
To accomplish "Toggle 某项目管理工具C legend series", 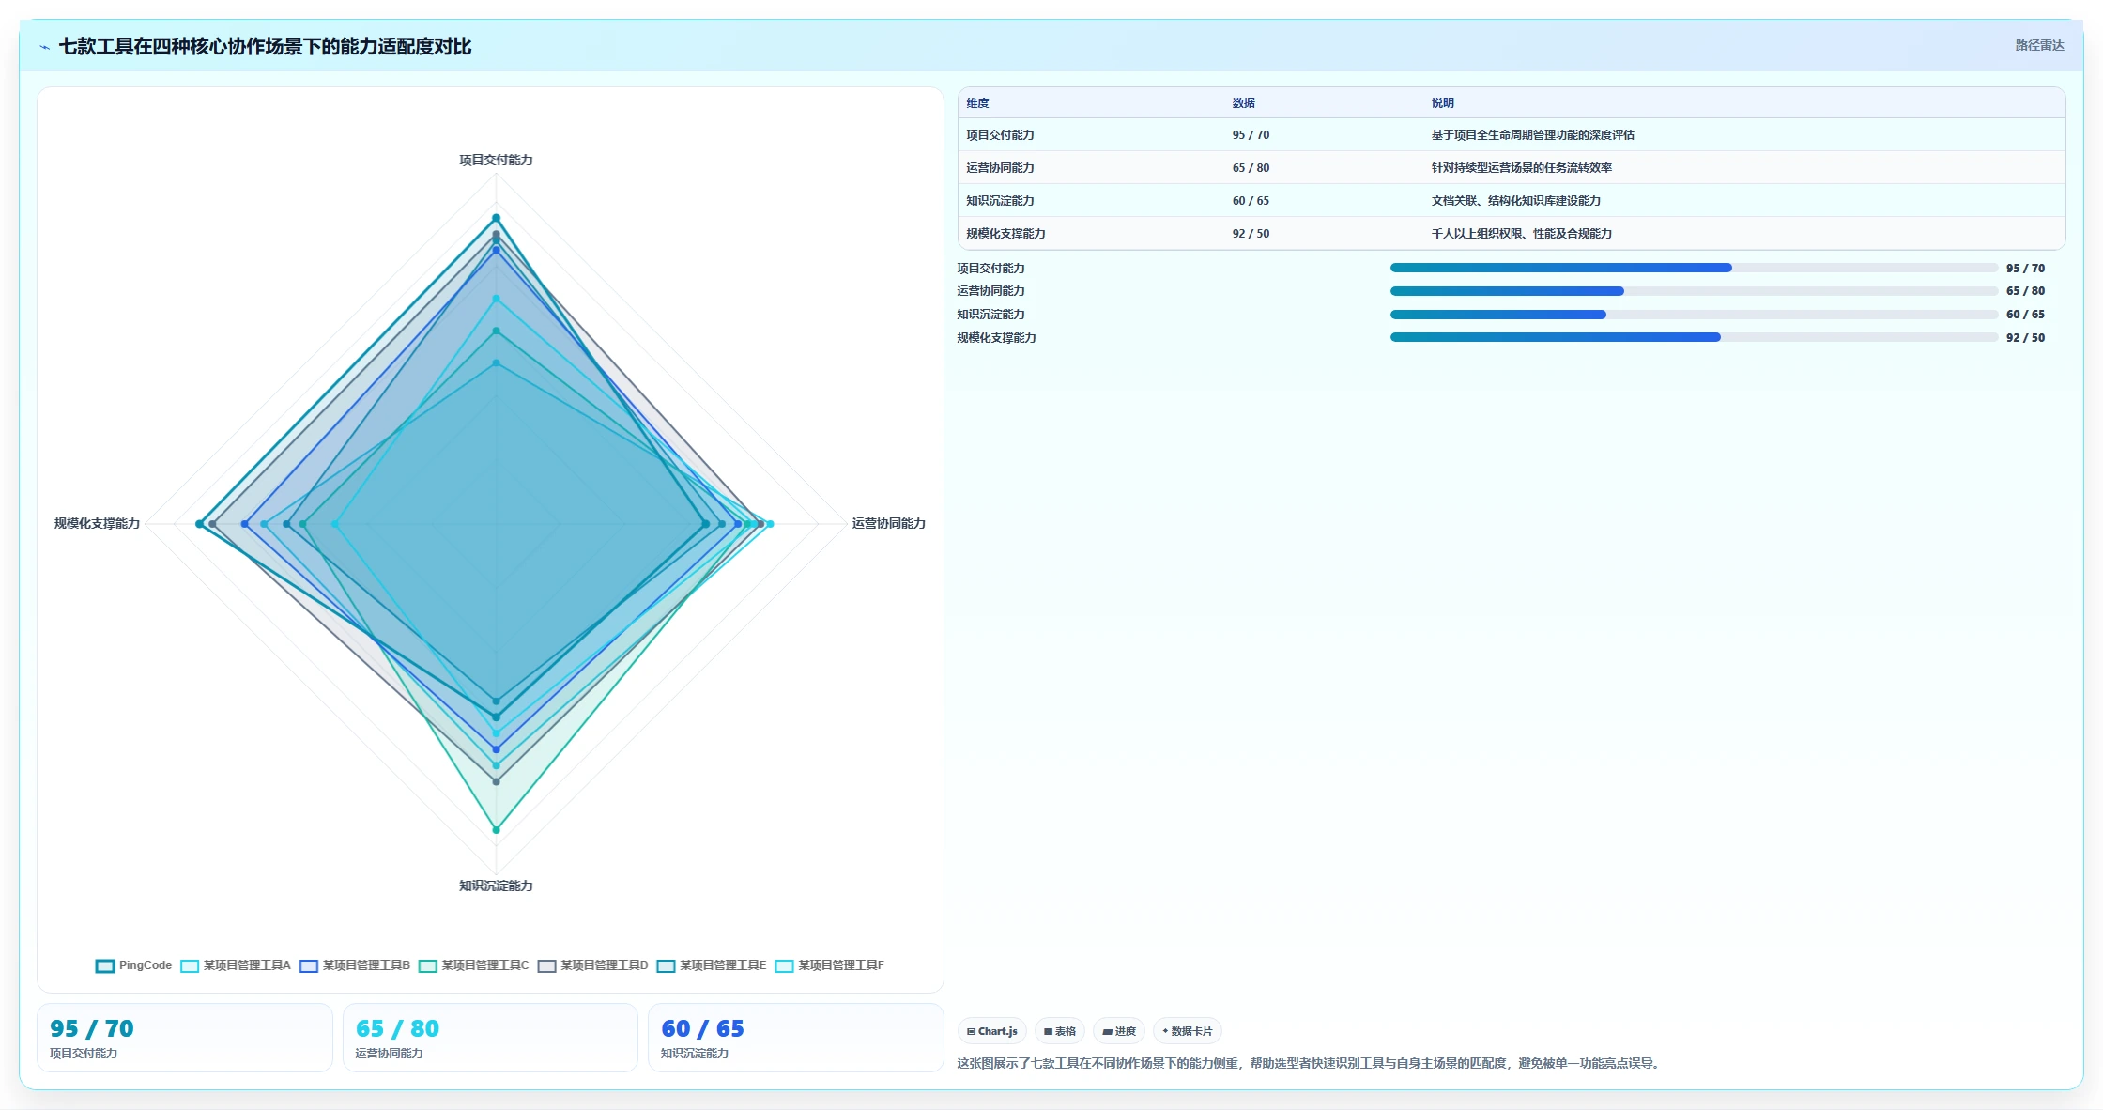I will (x=474, y=965).
